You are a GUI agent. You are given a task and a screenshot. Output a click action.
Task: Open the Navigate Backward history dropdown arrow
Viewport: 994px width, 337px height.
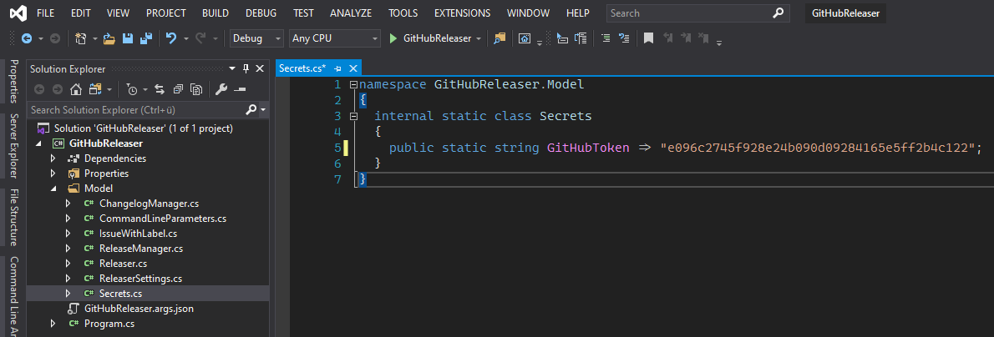[x=41, y=38]
